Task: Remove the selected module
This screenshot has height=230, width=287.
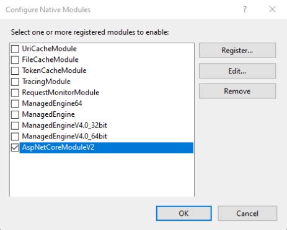Action: coord(237,91)
